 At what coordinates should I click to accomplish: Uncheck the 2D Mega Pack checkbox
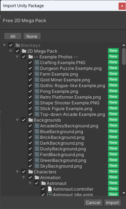pyautogui.click(x=17, y=51)
